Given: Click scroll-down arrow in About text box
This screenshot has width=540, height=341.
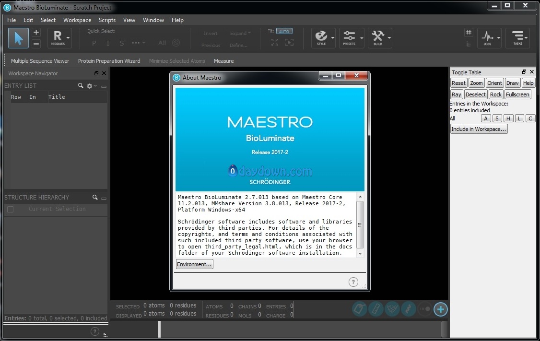Looking at the screenshot, I should tap(360, 254).
